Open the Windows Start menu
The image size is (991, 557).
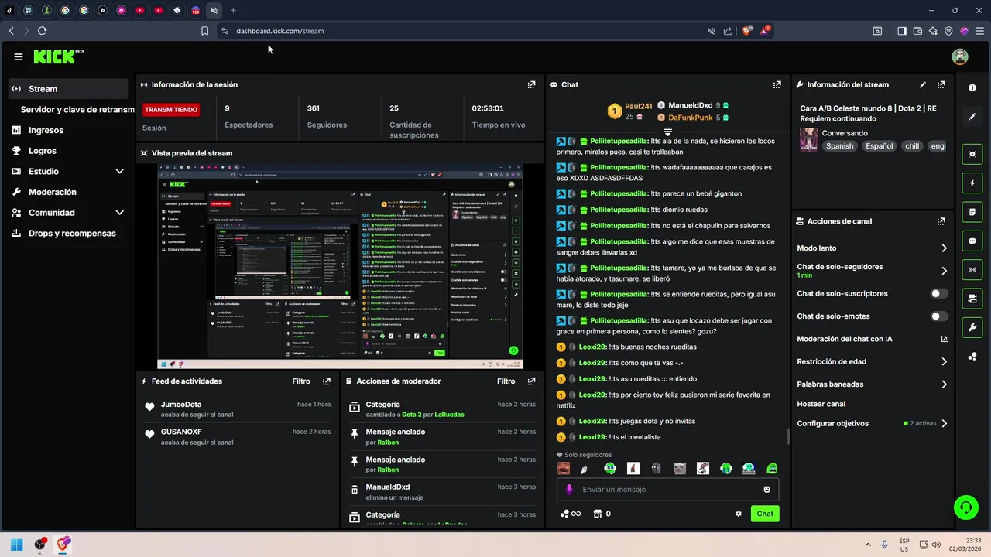coord(17,545)
